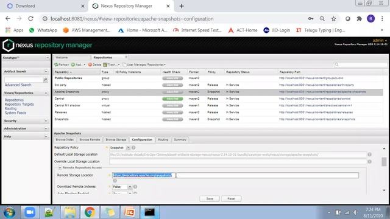Viewport: 390px width, 219px height.
Task: Switch to the Browse Remote tab
Action: point(90,140)
